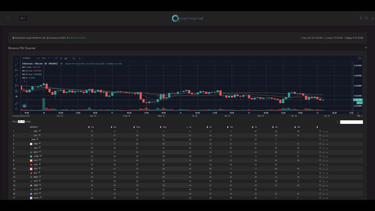Click the blue cloud save button on chart

[x=24, y=106]
